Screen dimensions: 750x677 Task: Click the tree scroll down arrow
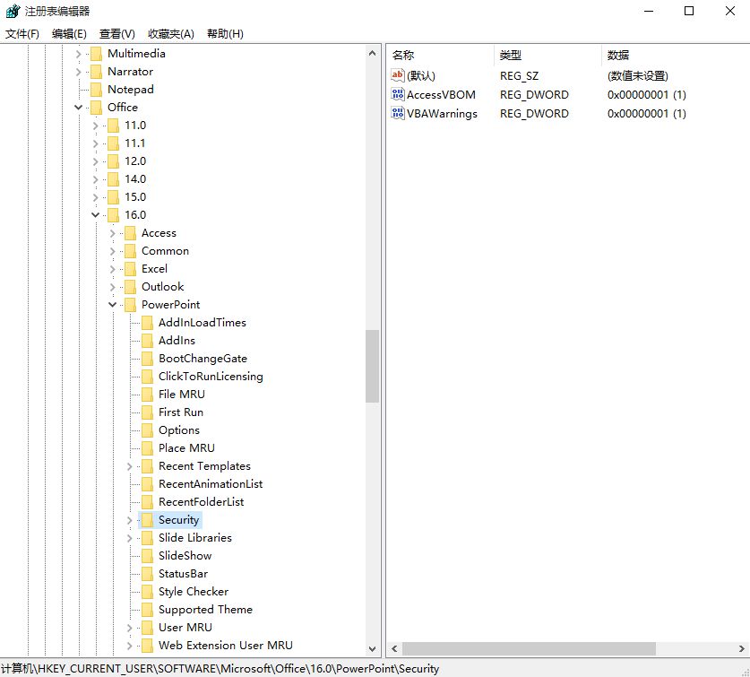click(372, 648)
